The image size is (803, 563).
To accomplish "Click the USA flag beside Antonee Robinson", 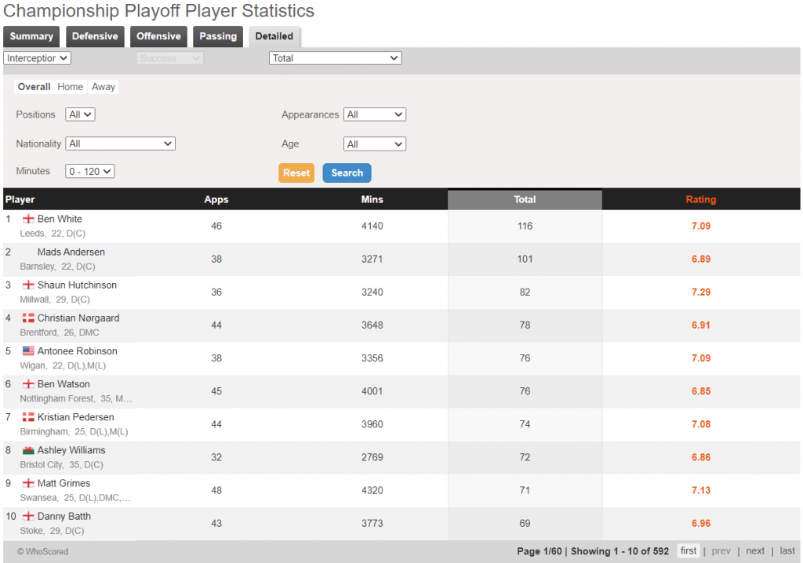I will point(28,351).
